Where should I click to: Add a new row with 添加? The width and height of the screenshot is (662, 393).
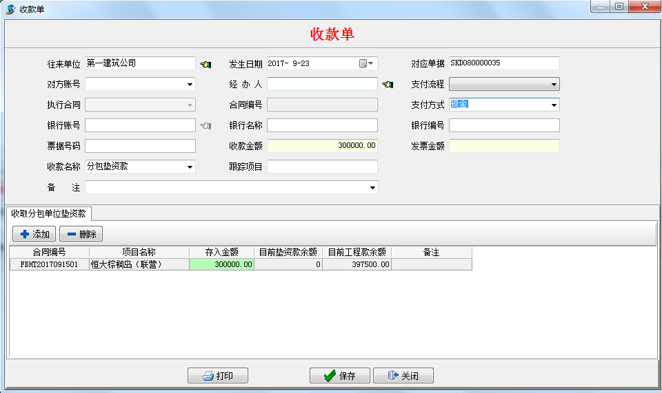pyautogui.click(x=34, y=234)
